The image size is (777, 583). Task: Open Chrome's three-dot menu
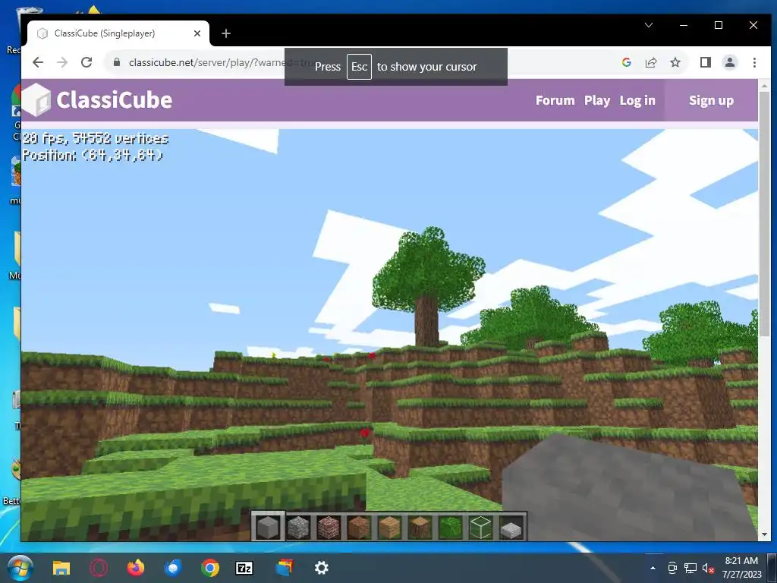tap(754, 62)
